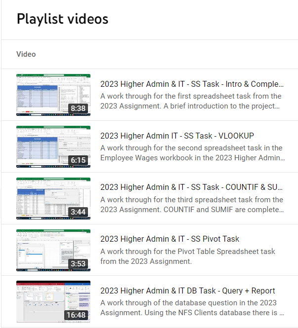Click title '2023 Higher Admin & IT - SS Task - Intro & Comple...'
This screenshot has height=328, width=298.
pos(192,84)
